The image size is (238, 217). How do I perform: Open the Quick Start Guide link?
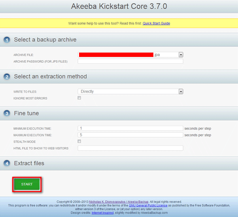click(156, 23)
